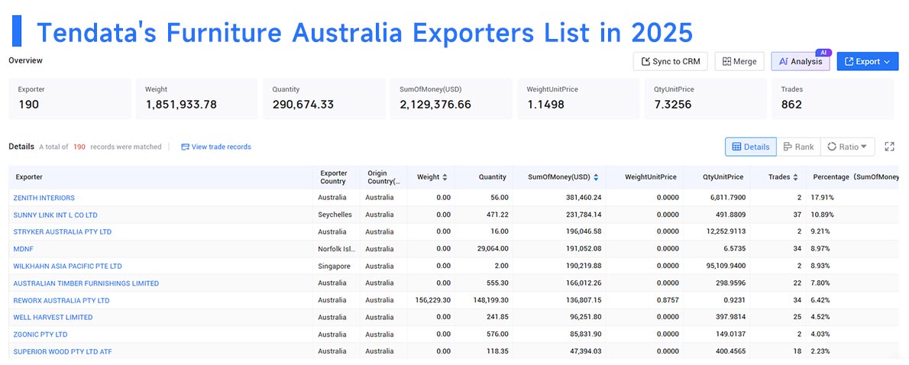This screenshot has width=909, height=365.
Task: Toggle fullscreen with the expand icon
Action: [x=889, y=147]
